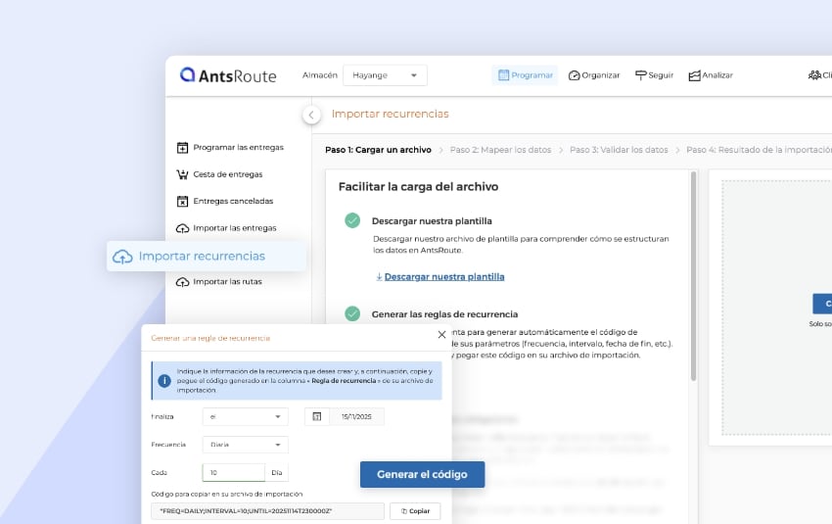The image size is (832, 524).
Task: Go to the Seguir section
Action: coord(654,75)
